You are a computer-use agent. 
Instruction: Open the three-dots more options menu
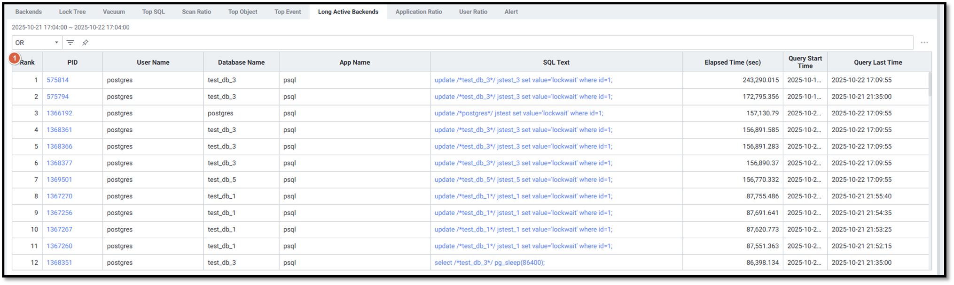924,43
